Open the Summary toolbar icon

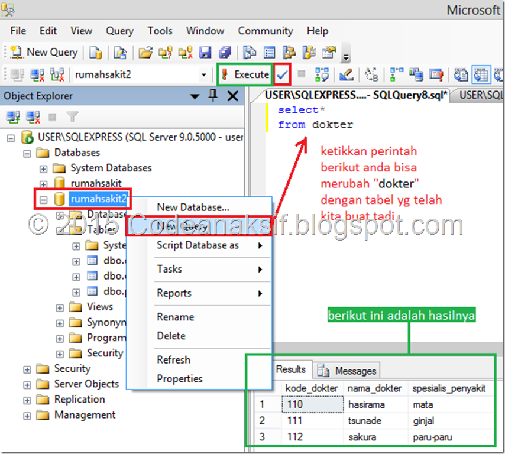click(269, 53)
